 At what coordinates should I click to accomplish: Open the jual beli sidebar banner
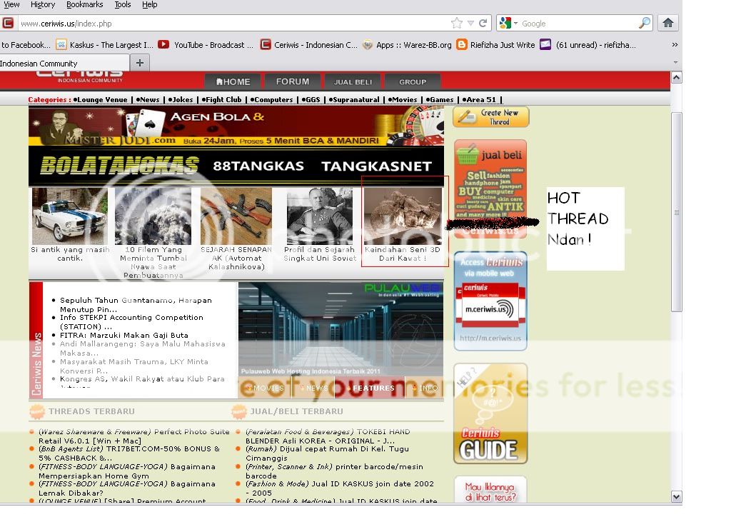(x=490, y=189)
